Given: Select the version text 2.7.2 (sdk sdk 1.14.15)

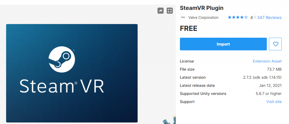Looking at the screenshot, I should [x=262, y=77].
